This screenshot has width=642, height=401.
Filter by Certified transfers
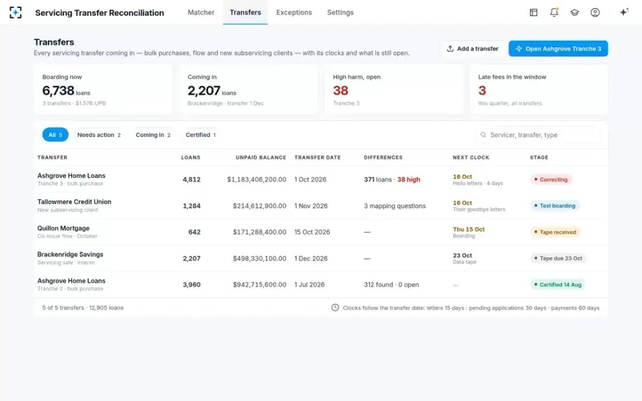(201, 135)
